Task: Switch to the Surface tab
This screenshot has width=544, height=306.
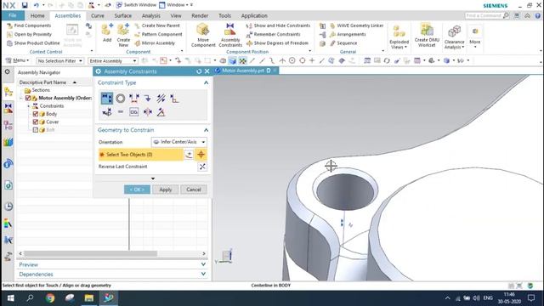Action: coord(122,15)
